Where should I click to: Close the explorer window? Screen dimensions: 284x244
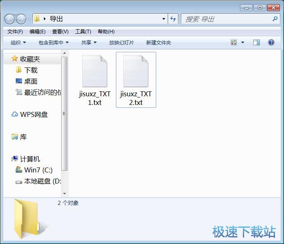tap(273, 8)
